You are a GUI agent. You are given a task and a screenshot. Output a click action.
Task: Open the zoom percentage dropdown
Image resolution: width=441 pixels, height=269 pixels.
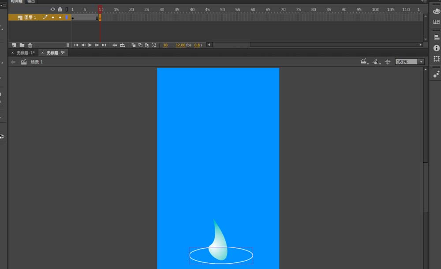421,62
